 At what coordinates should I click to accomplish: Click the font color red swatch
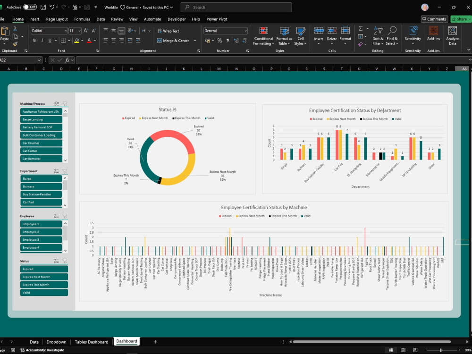pos(89,41)
